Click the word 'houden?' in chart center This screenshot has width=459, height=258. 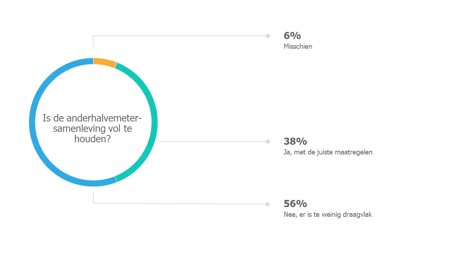click(x=93, y=139)
